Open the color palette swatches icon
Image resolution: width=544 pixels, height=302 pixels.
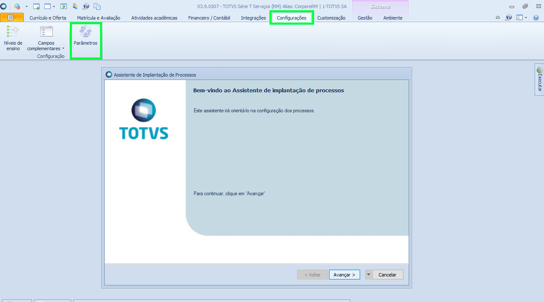pyautogui.click(x=75, y=6)
